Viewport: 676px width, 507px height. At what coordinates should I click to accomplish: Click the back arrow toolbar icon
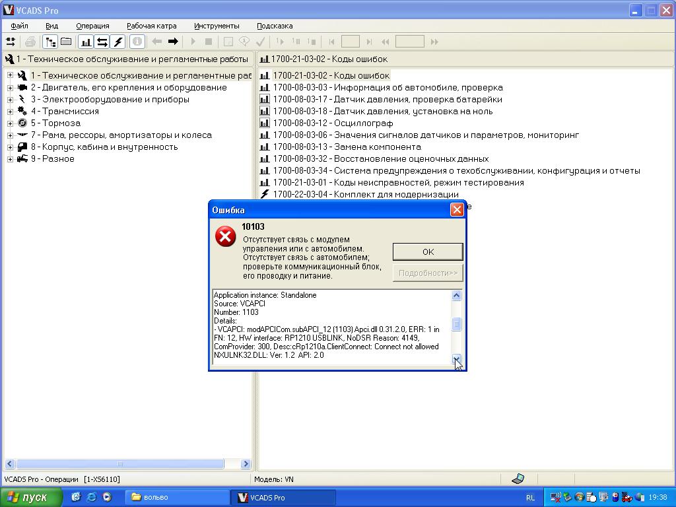pos(157,42)
